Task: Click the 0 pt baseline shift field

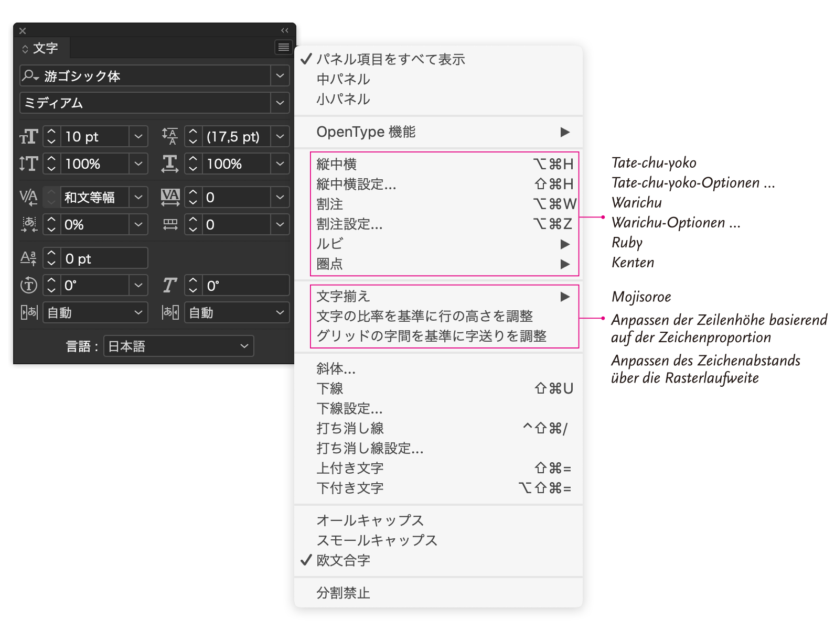Action: click(x=104, y=258)
